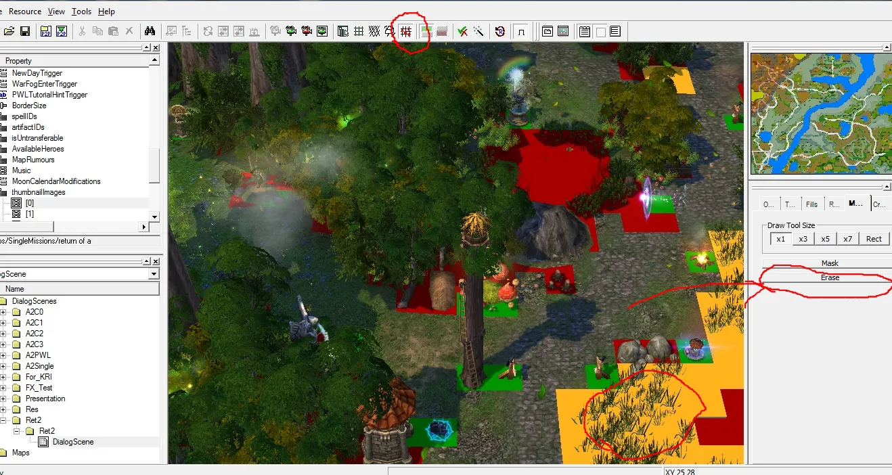The width and height of the screenshot is (892, 475).
Task: Open the View menu
Action: pyautogui.click(x=57, y=12)
